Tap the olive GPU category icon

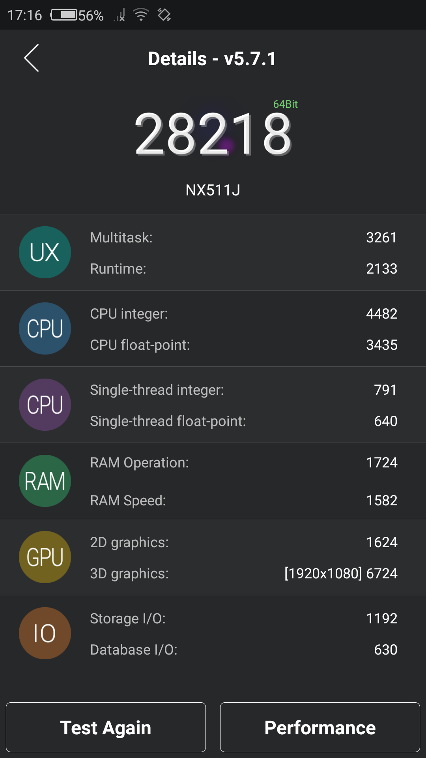[x=45, y=557]
